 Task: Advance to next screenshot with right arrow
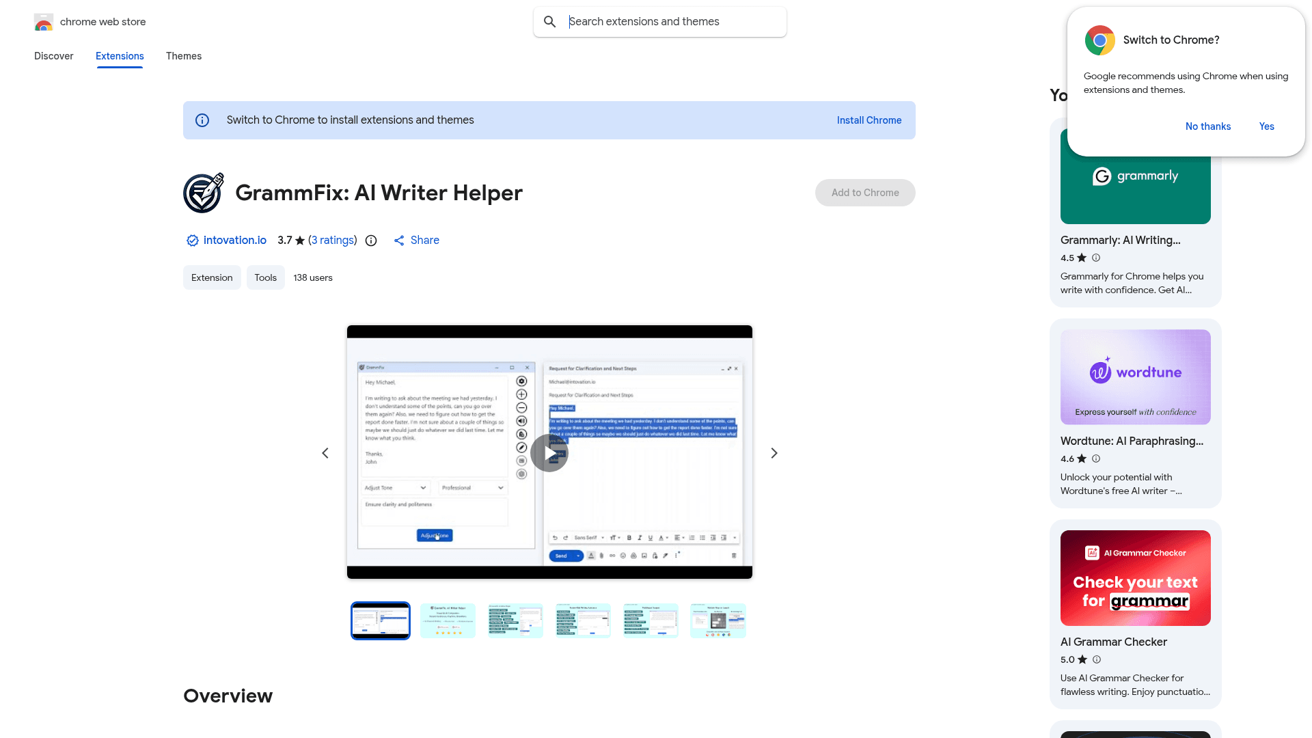click(x=774, y=453)
